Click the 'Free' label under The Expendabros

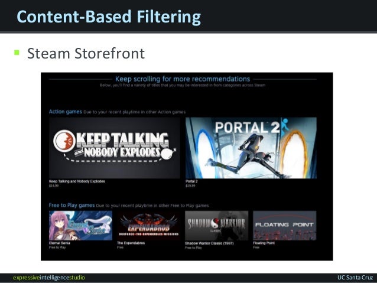[120, 247]
